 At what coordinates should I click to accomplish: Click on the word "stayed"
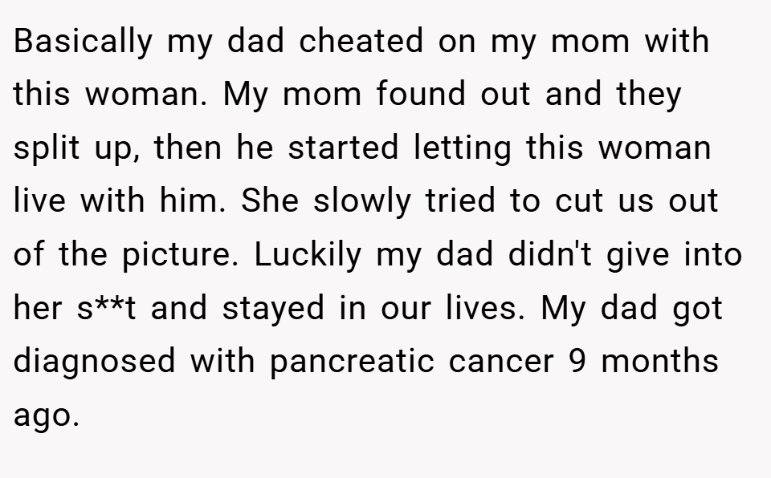pos(273,309)
